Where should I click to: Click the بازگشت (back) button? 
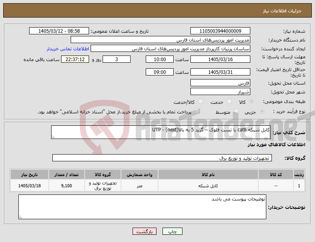tap(145, 232)
